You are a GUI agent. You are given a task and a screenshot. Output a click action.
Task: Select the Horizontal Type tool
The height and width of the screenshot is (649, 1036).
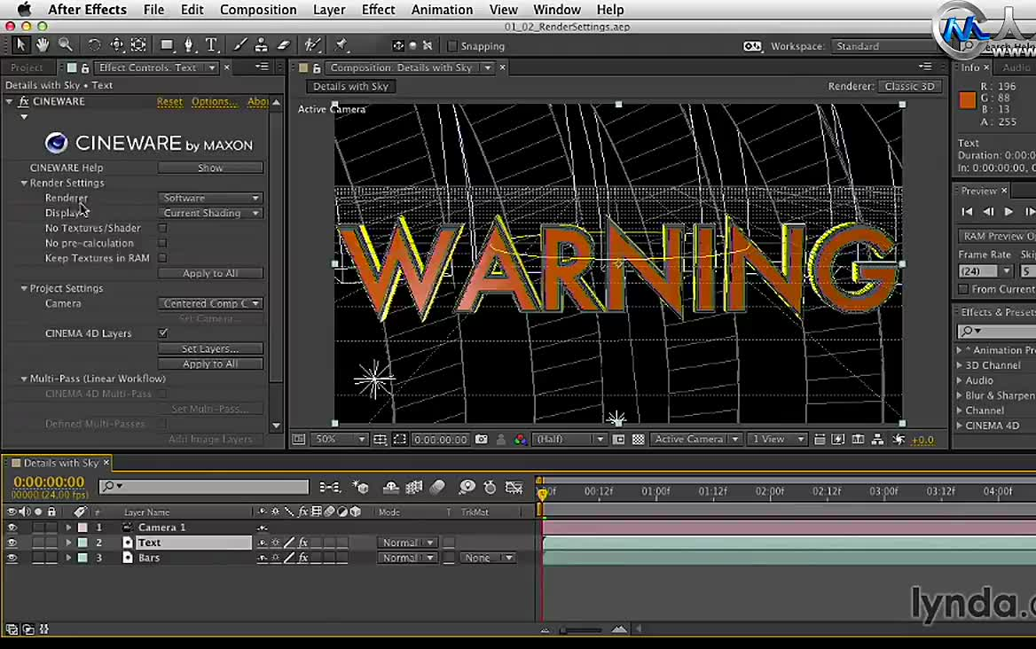pos(211,45)
